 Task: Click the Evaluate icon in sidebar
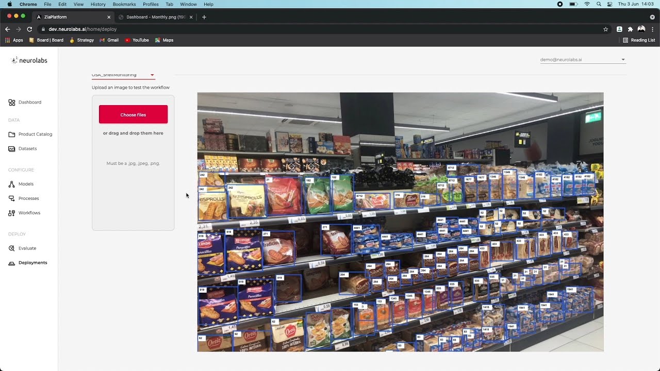point(12,248)
